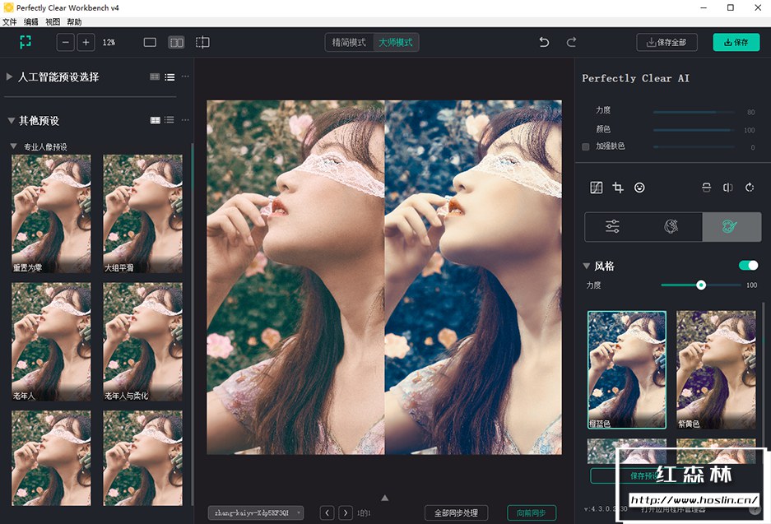Collapse the 专业人像预设 group
This screenshot has width=771, height=524.
tap(14, 146)
